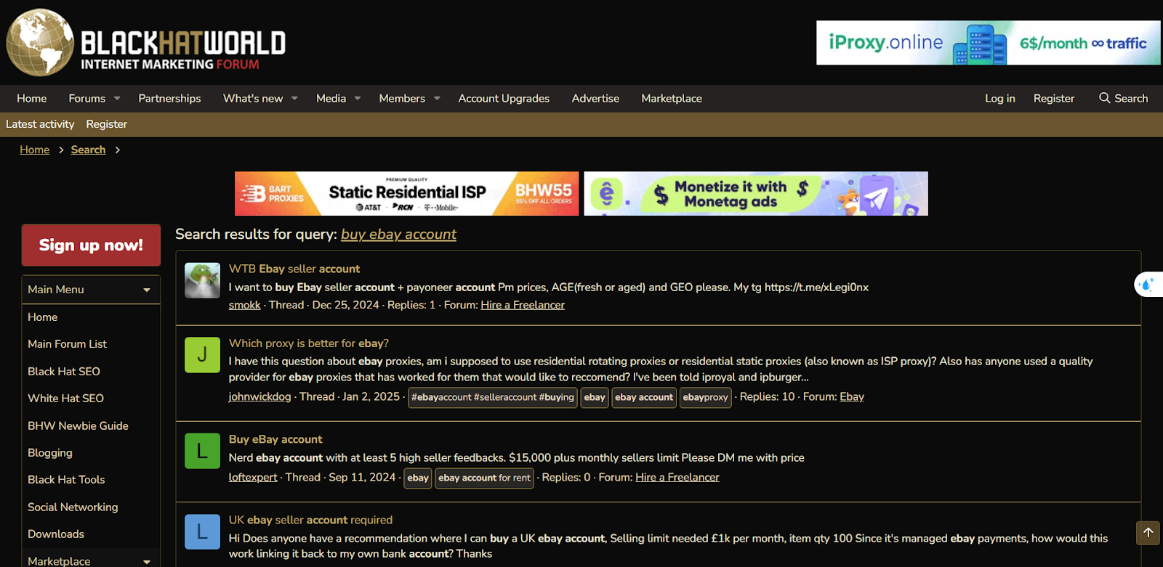Open smokk's frog avatar
The height and width of the screenshot is (567, 1163).
202,280
